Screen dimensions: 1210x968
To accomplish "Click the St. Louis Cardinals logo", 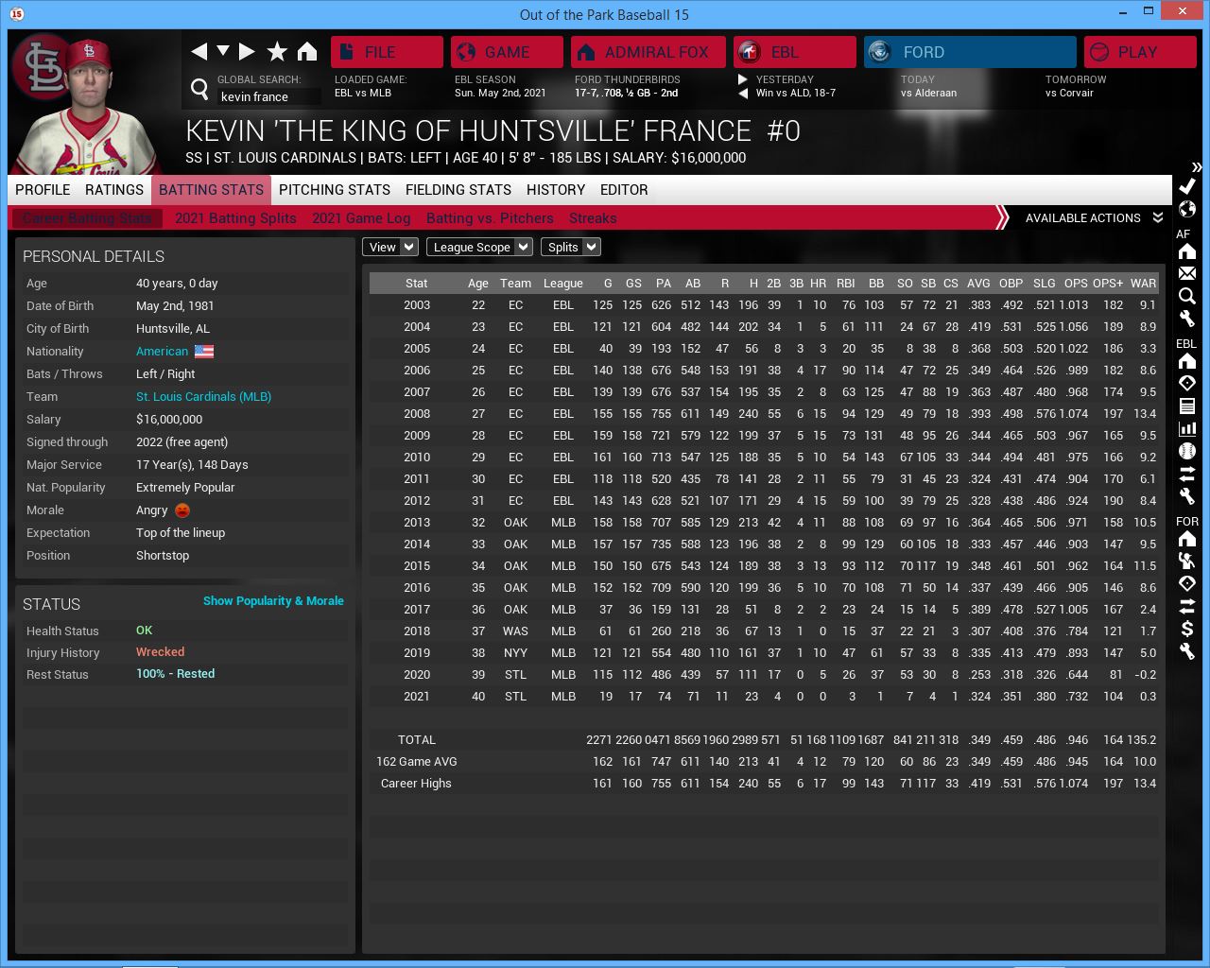I will tap(40, 66).
